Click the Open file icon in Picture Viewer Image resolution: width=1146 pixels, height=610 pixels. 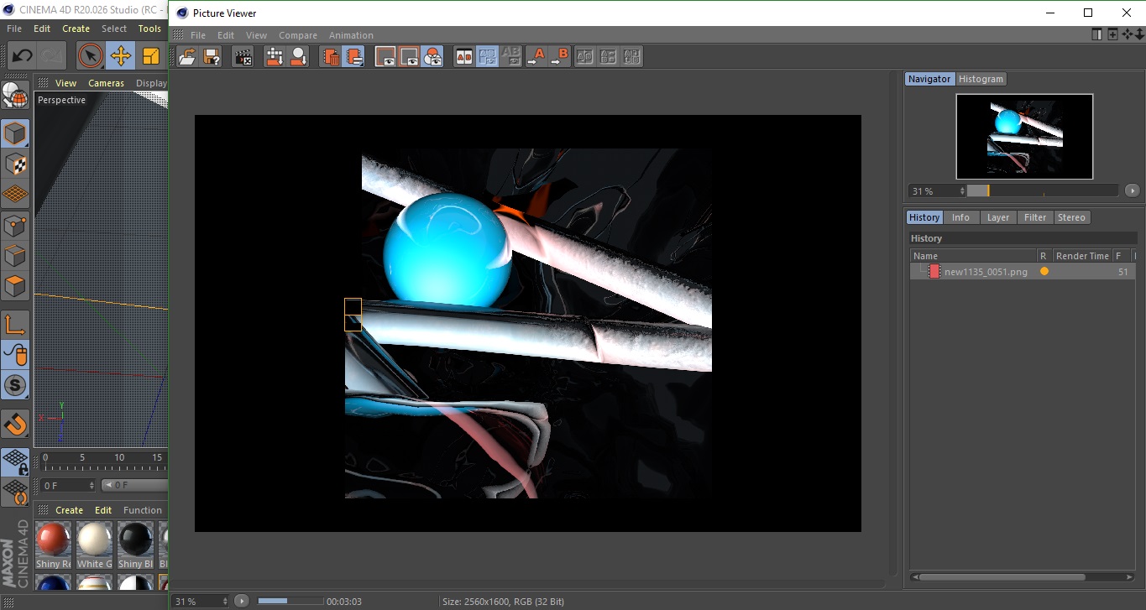point(188,57)
